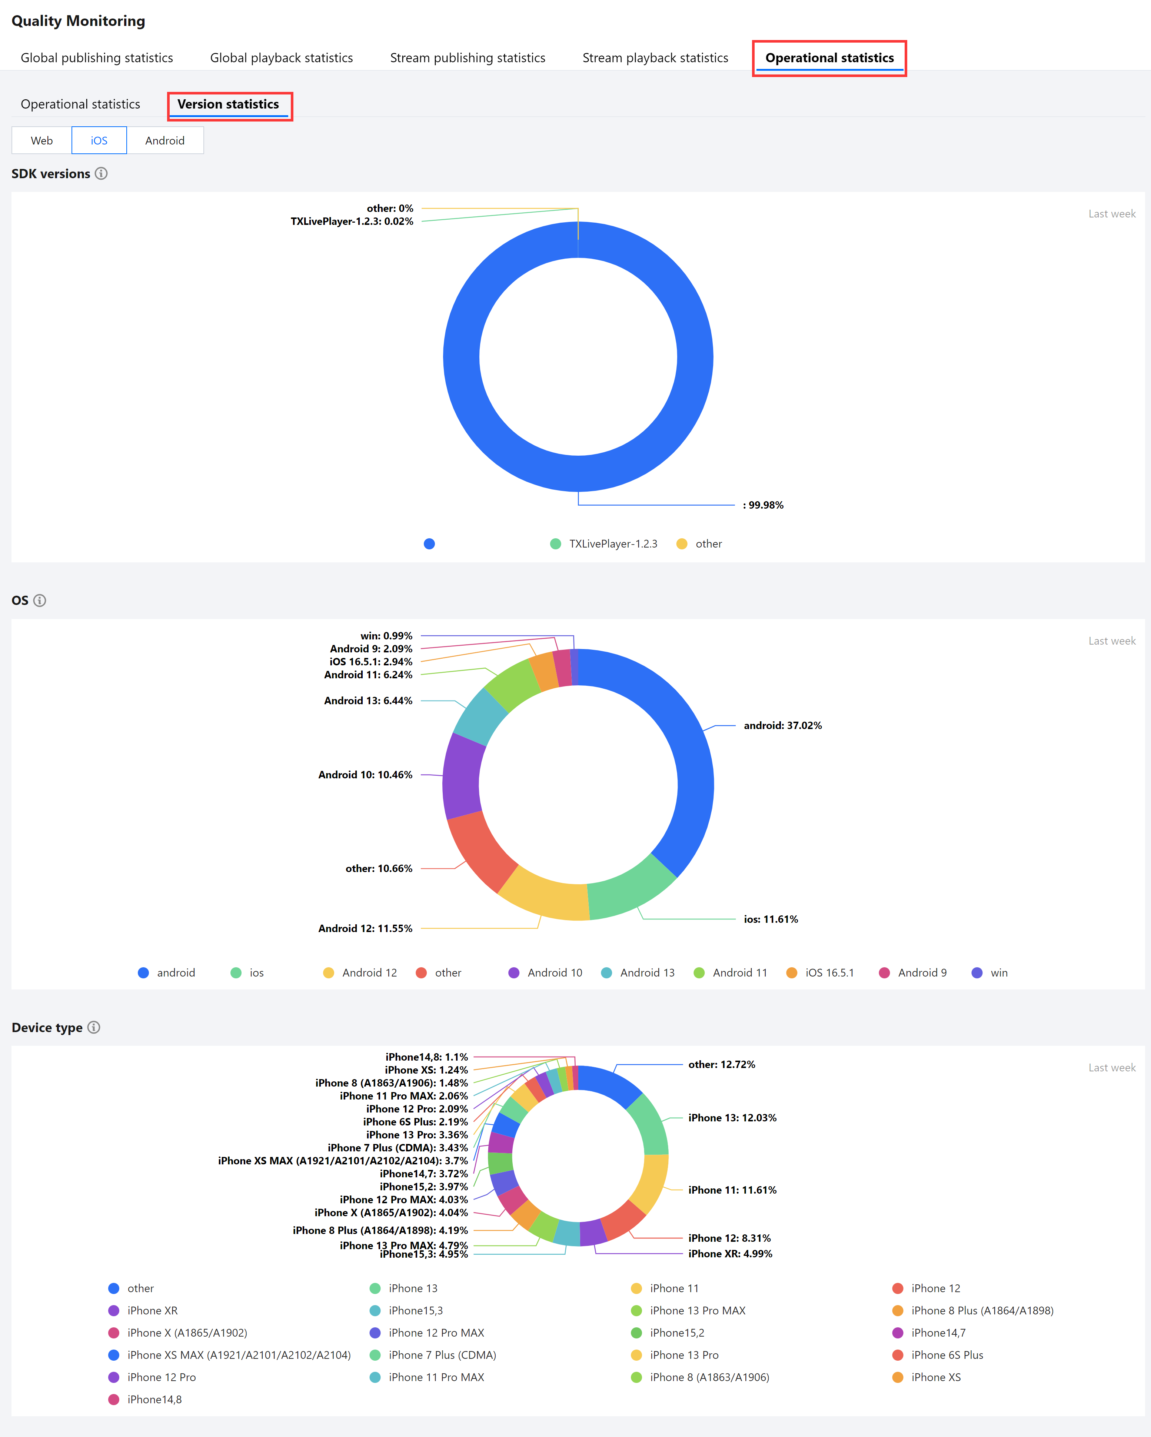Click the info icon beside Device type

click(94, 1027)
